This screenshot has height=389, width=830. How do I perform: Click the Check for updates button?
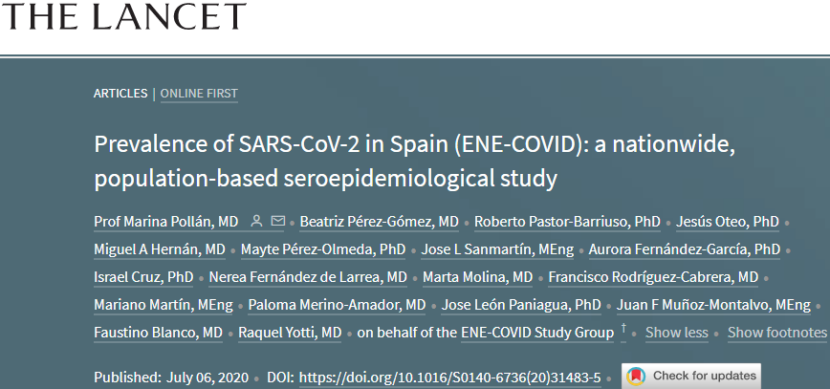point(691,377)
